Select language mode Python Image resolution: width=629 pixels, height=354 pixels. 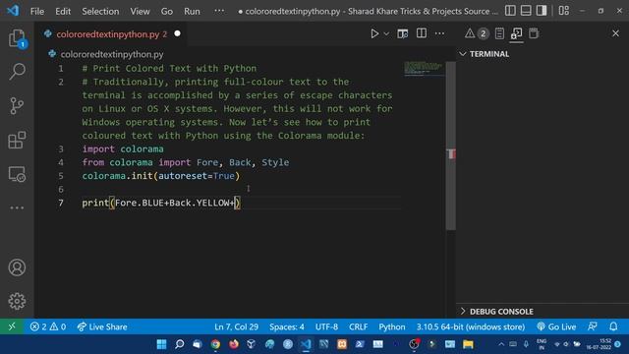[x=392, y=326]
